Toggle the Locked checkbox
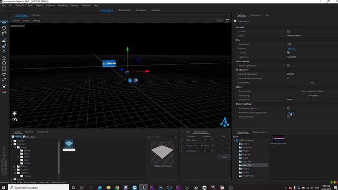This screenshot has width=338, height=190. (x=288, y=32)
